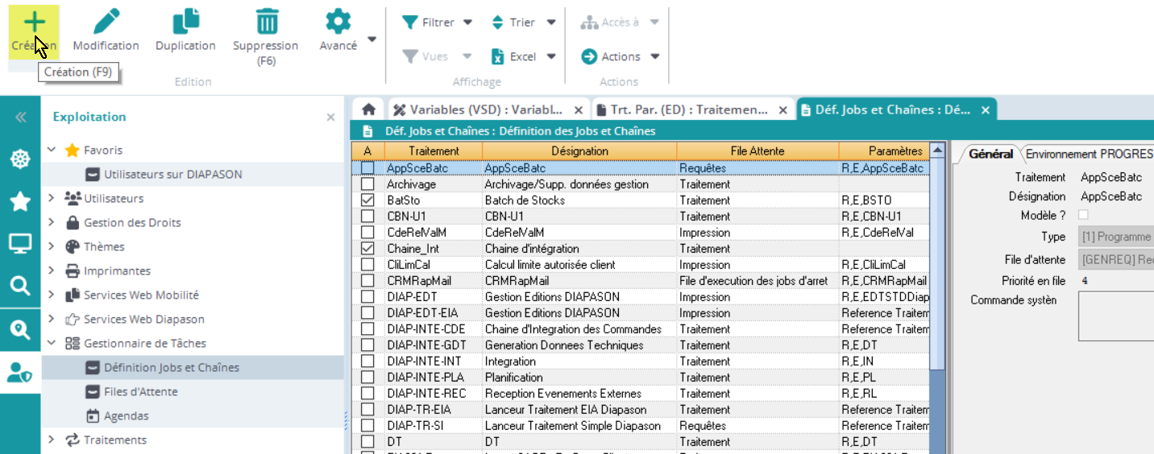The image size is (1154, 454).
Task: Collapse the sidebar with double chevron
Action: coord(20,118)
